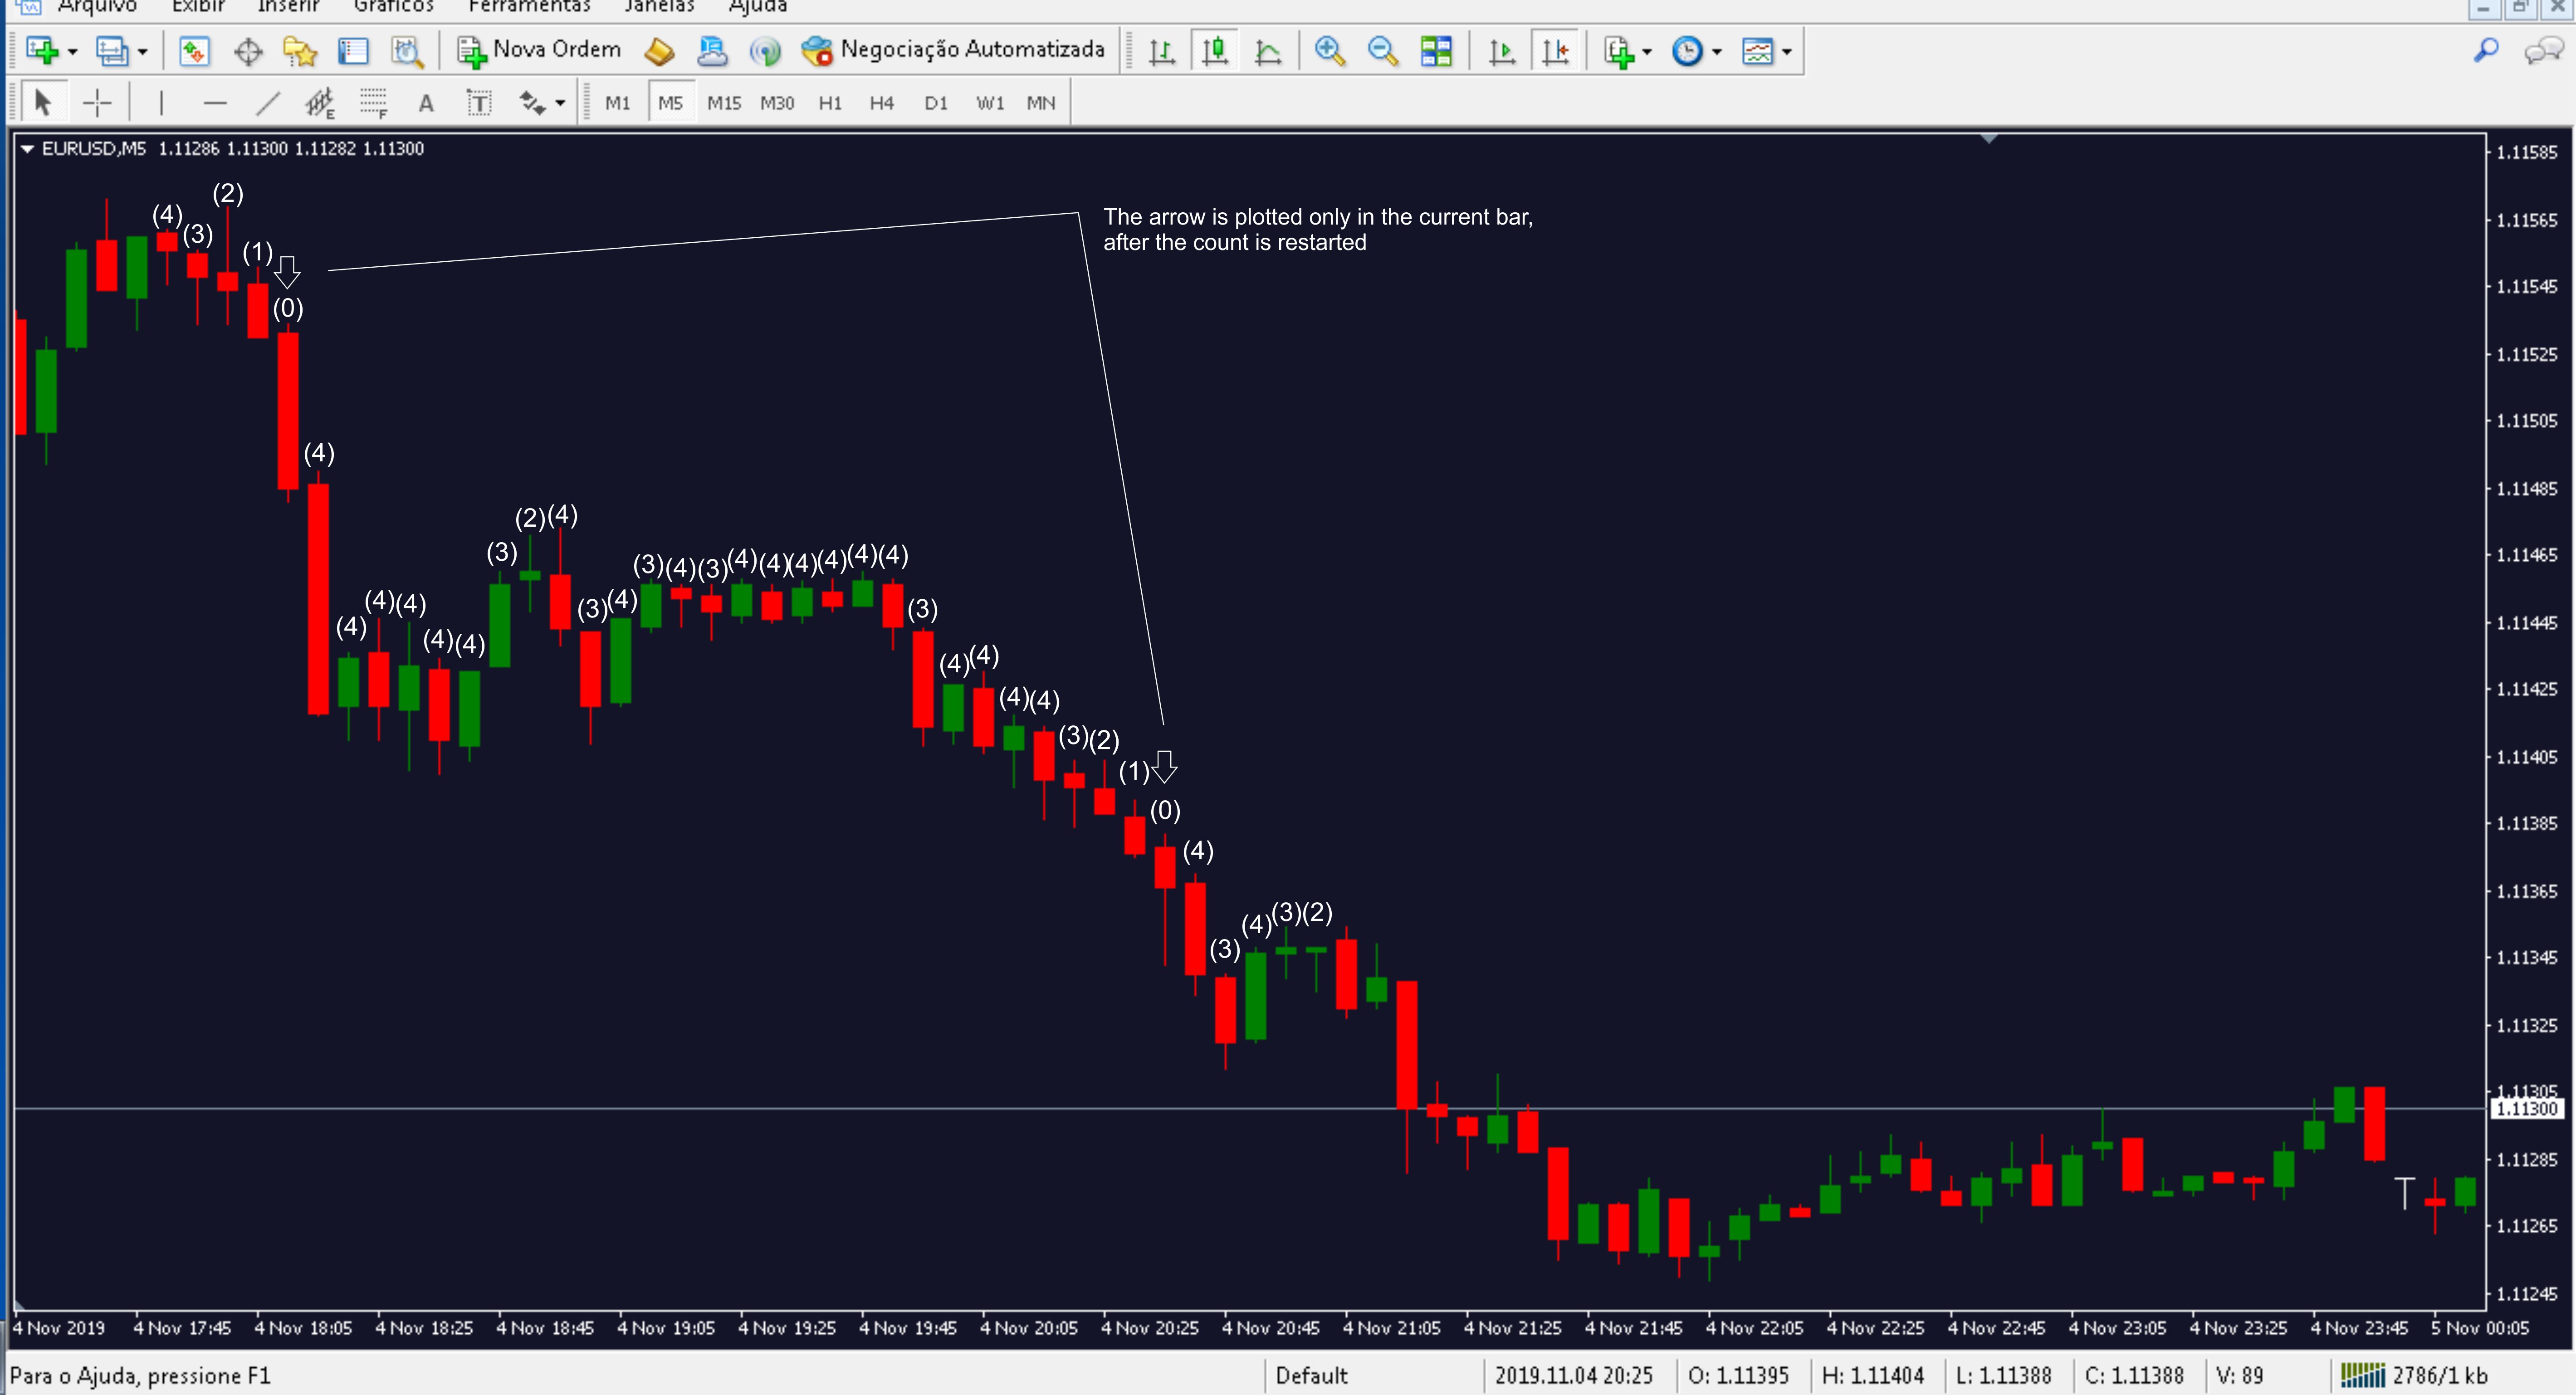Open the Janelas menu

tap(658, 6)
